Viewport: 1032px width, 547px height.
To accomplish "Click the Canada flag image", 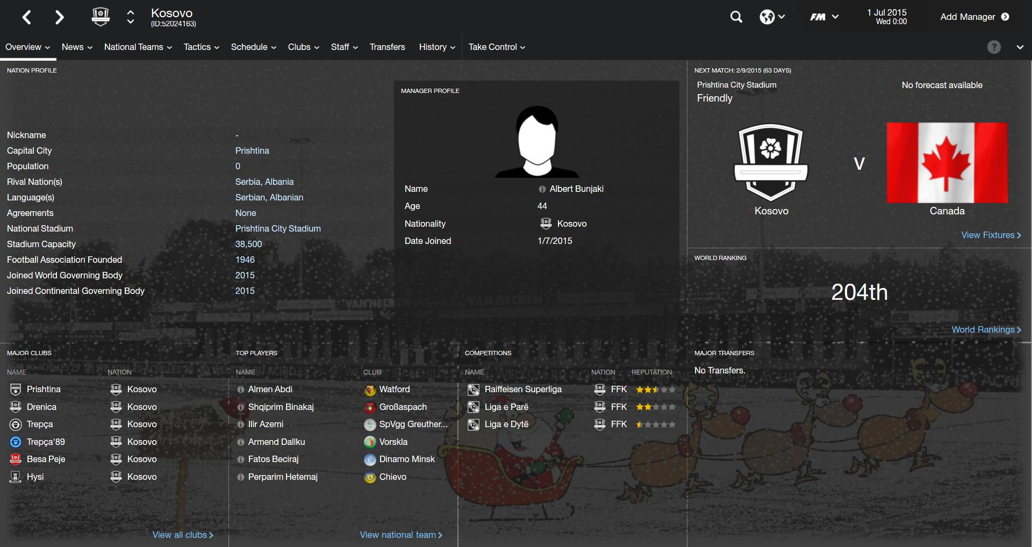I will point(947,162).
